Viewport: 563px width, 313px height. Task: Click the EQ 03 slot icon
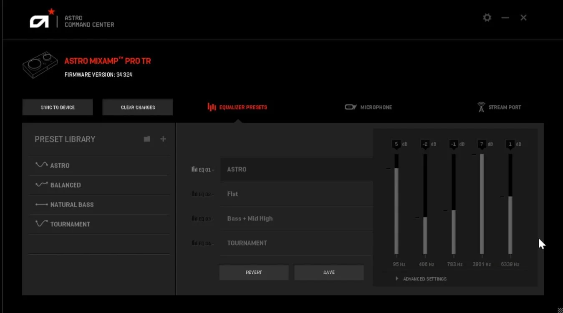click(x=194, y=218)
